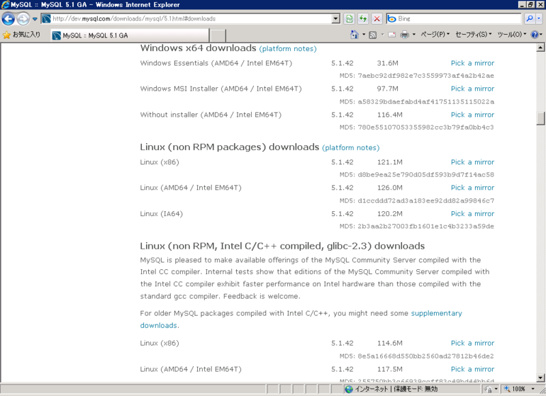Click the RSS feeds icon
This screenshot has width=546, height=396.
(373, 35)
